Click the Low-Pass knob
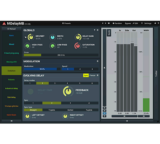 53,46
